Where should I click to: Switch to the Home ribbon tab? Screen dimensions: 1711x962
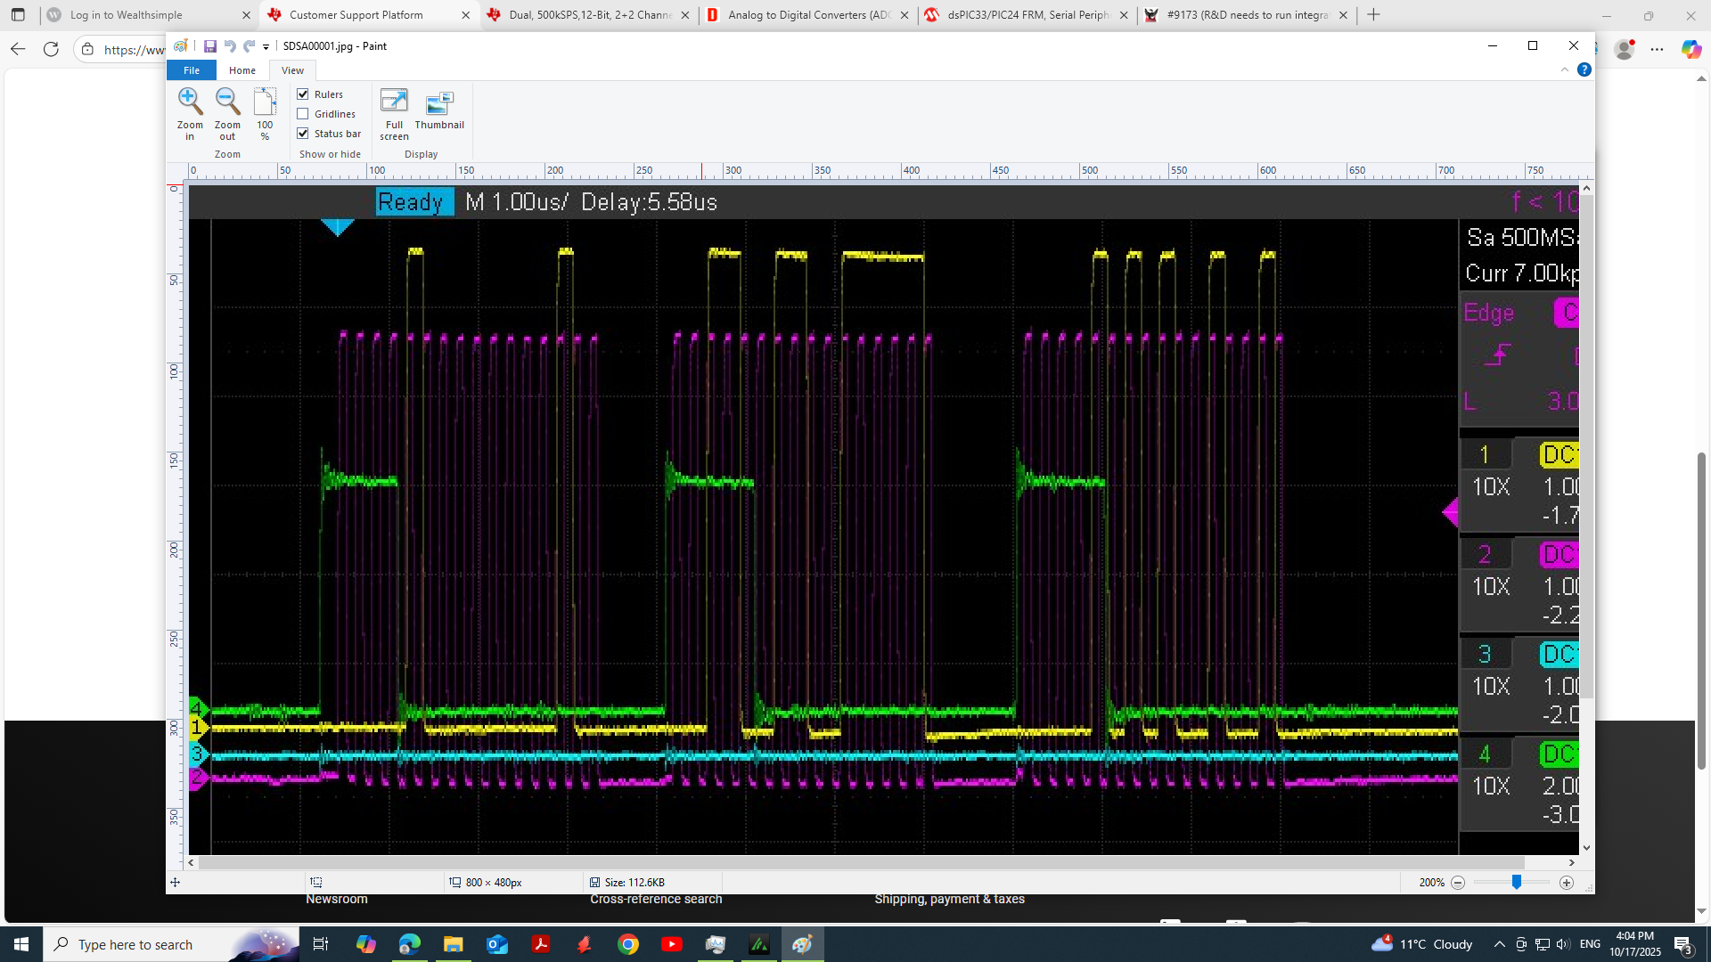[242, 70]
